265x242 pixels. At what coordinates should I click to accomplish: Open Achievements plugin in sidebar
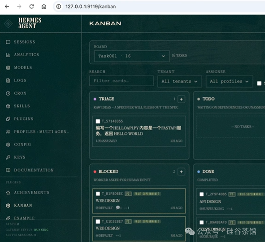click(31, 193)
